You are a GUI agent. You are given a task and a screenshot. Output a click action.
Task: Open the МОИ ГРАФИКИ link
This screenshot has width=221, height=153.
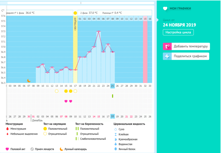coord(180,9)
